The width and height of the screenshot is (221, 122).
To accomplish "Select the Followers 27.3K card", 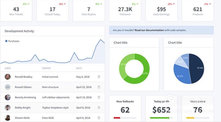I will tap(125, 11).
